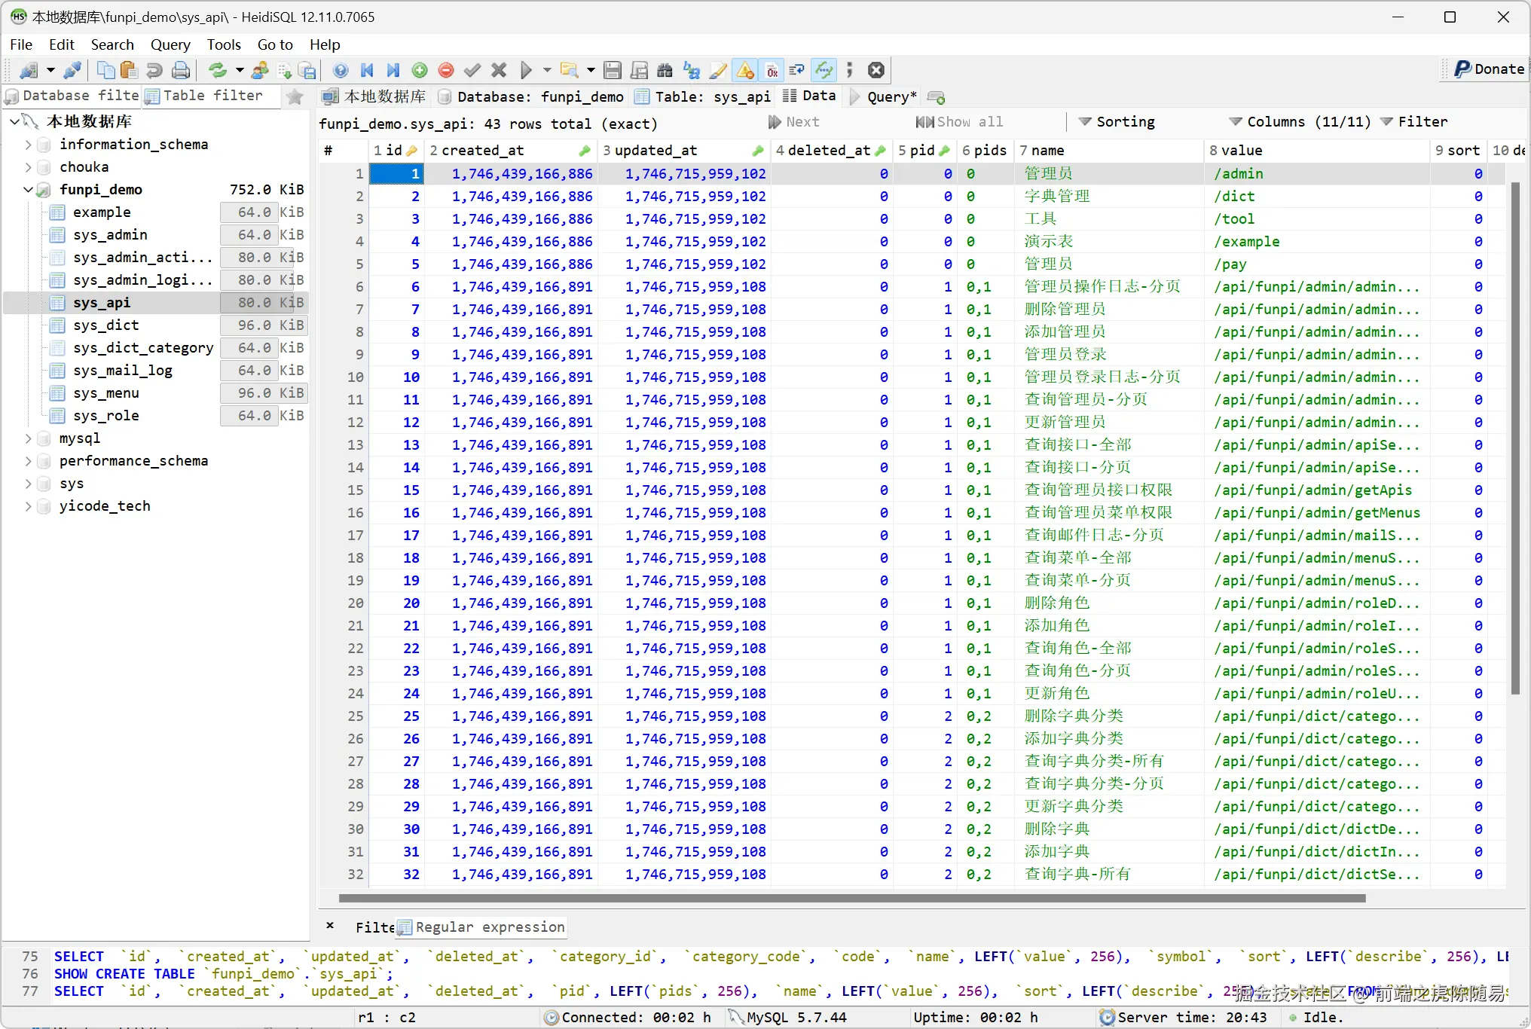The image size is (1531, 1029).
Task: Open the Columns (11/11) dropdown
Action: (x=1300, y=122)
